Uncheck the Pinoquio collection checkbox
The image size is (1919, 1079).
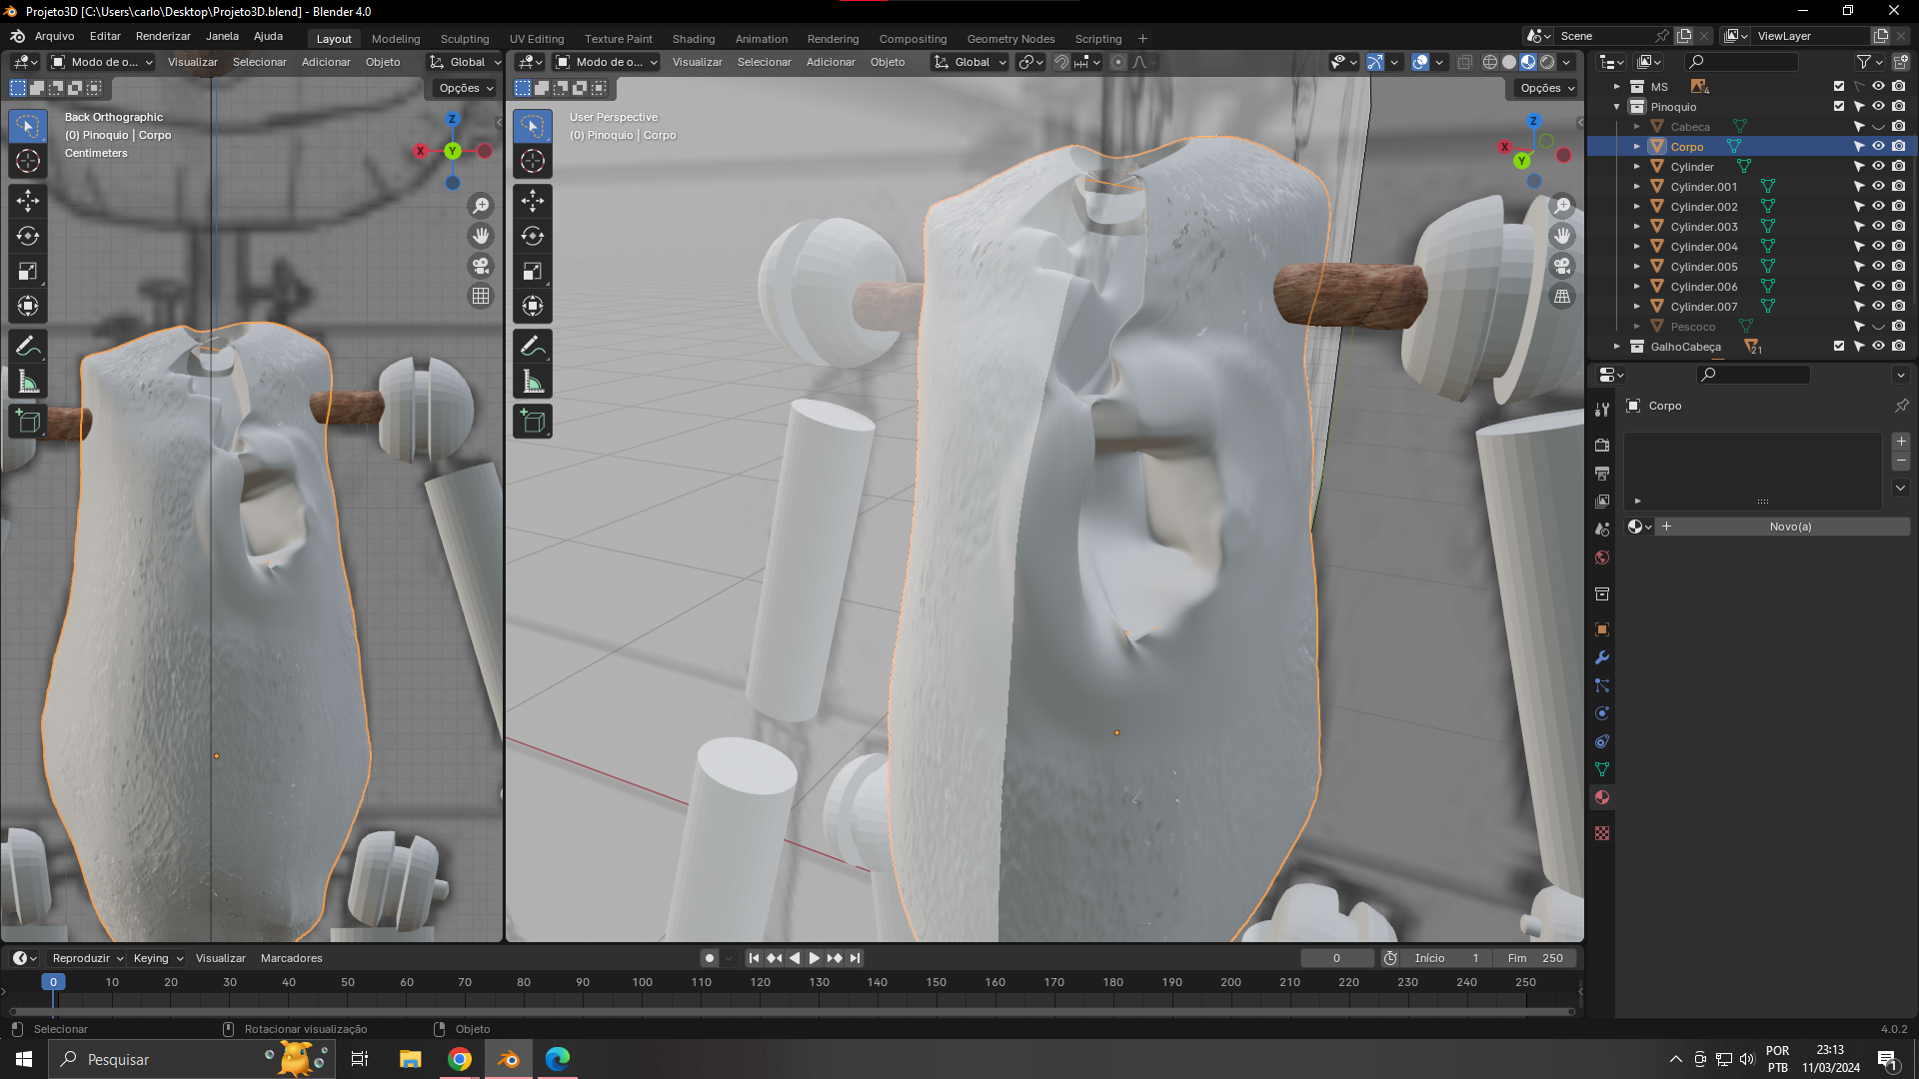(1839, 107)
